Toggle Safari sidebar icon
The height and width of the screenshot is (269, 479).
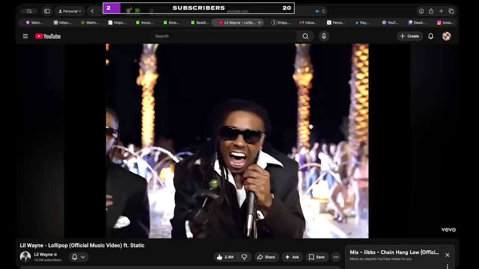tap(47, 11)
